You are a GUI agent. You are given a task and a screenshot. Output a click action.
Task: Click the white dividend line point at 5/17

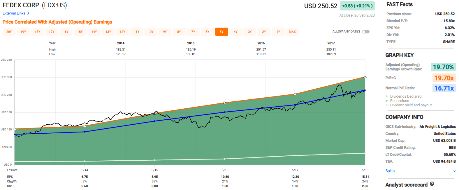click(x=295, y=155)
